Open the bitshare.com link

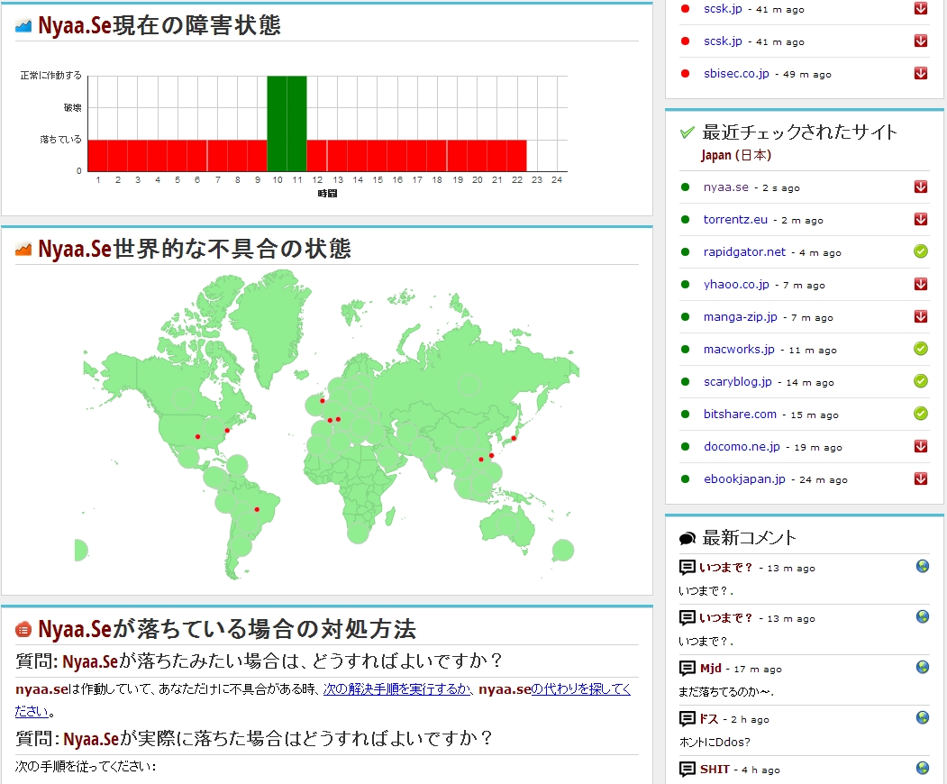click(740, 415)
